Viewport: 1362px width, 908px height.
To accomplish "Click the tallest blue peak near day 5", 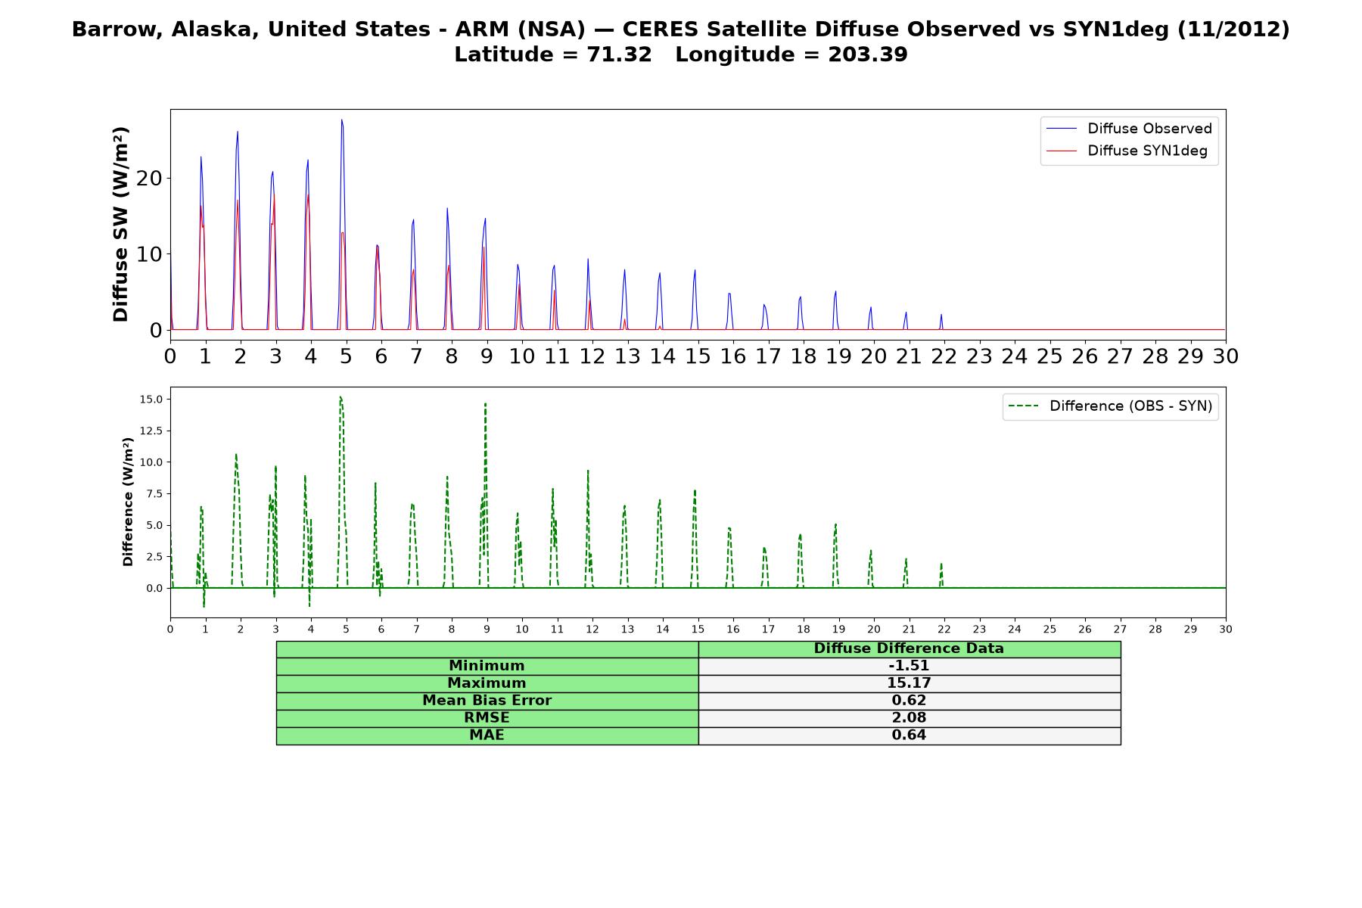I will (342, 120).
